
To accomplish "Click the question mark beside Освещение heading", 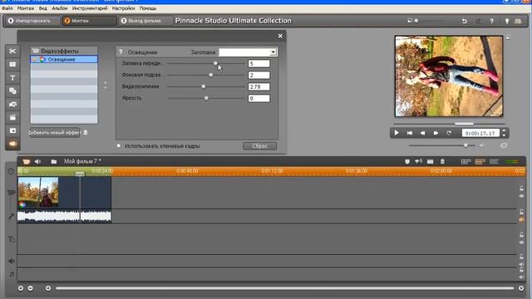I will coord(121,51).
